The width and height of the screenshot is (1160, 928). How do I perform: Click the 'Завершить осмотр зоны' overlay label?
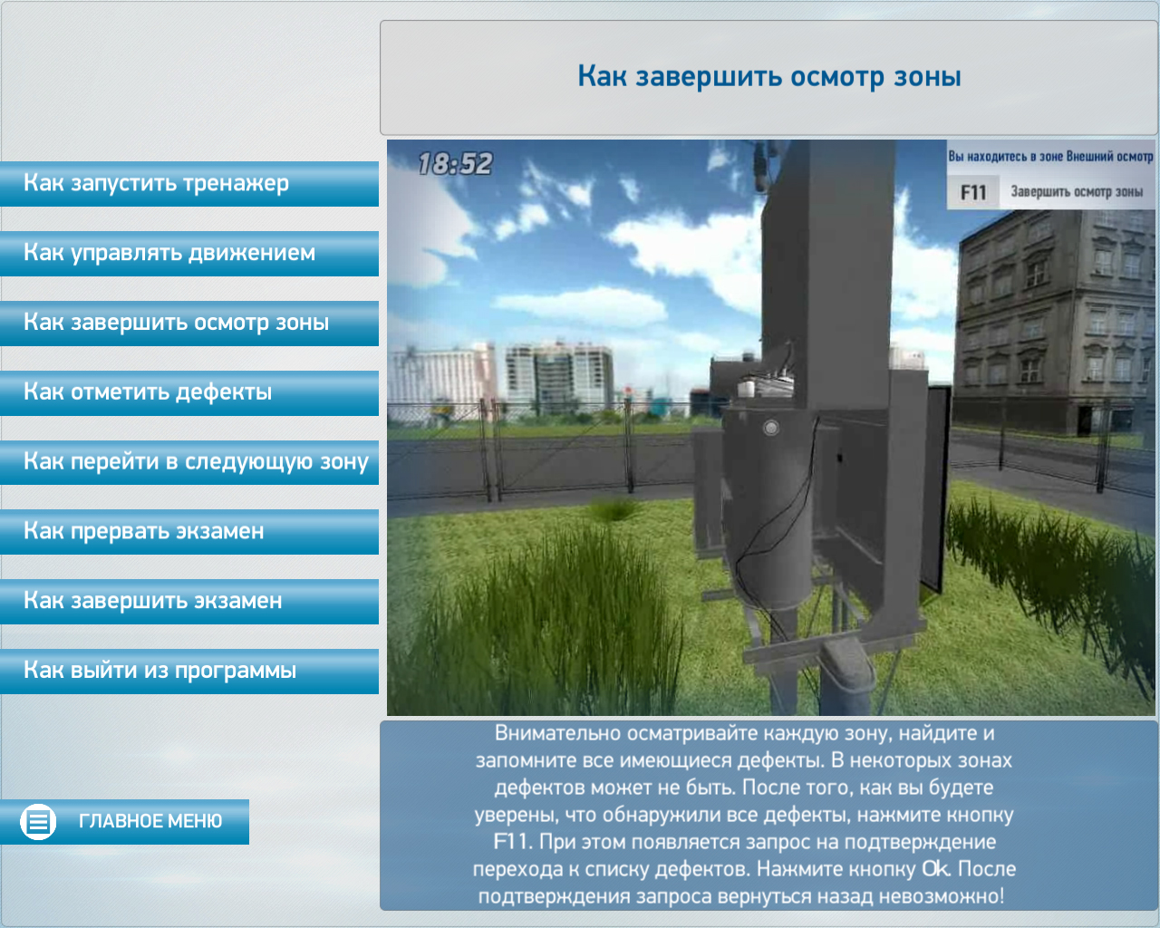click(1076, 192)
